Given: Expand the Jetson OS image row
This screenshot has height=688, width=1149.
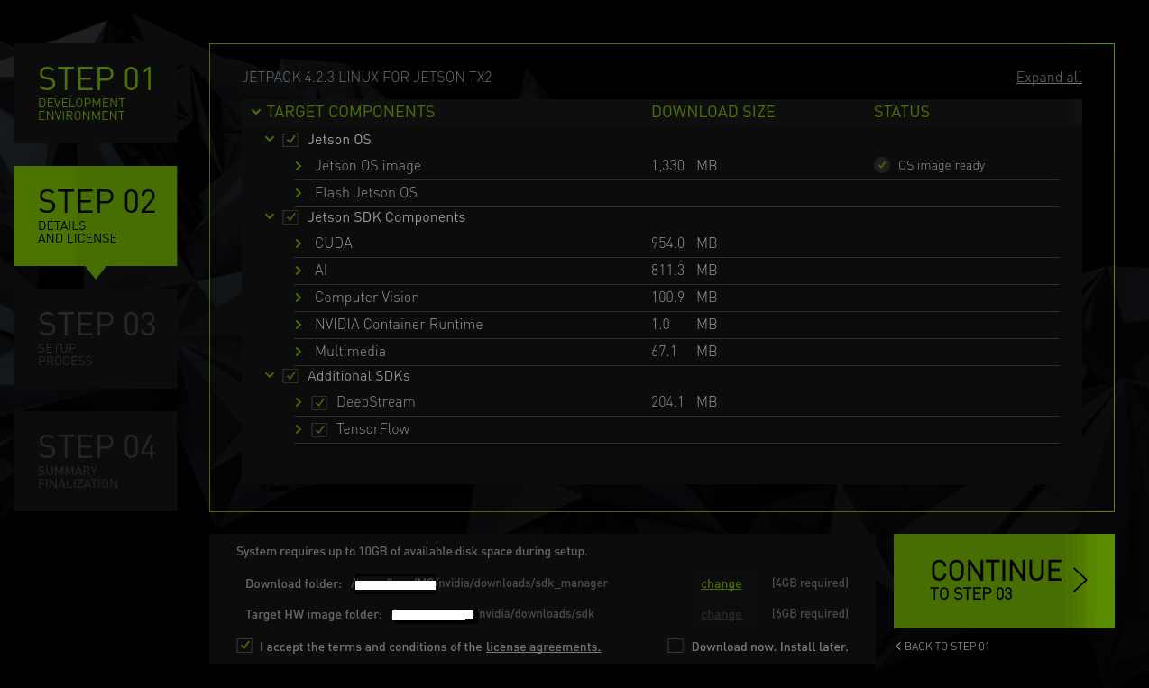Looking at the screenshot, I should (x=299, y=166).
